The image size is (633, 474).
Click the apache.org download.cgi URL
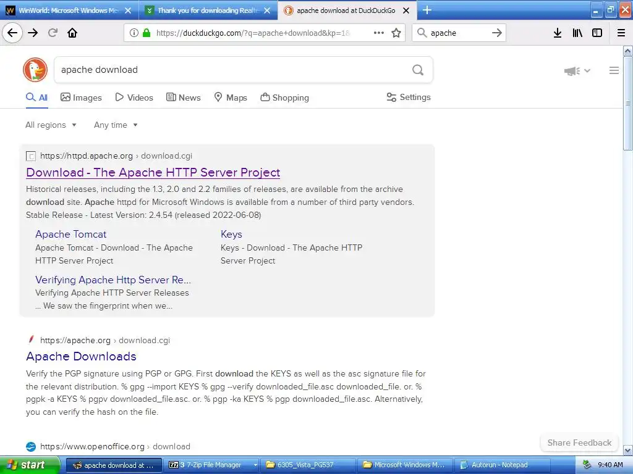(x=105, y=341)
